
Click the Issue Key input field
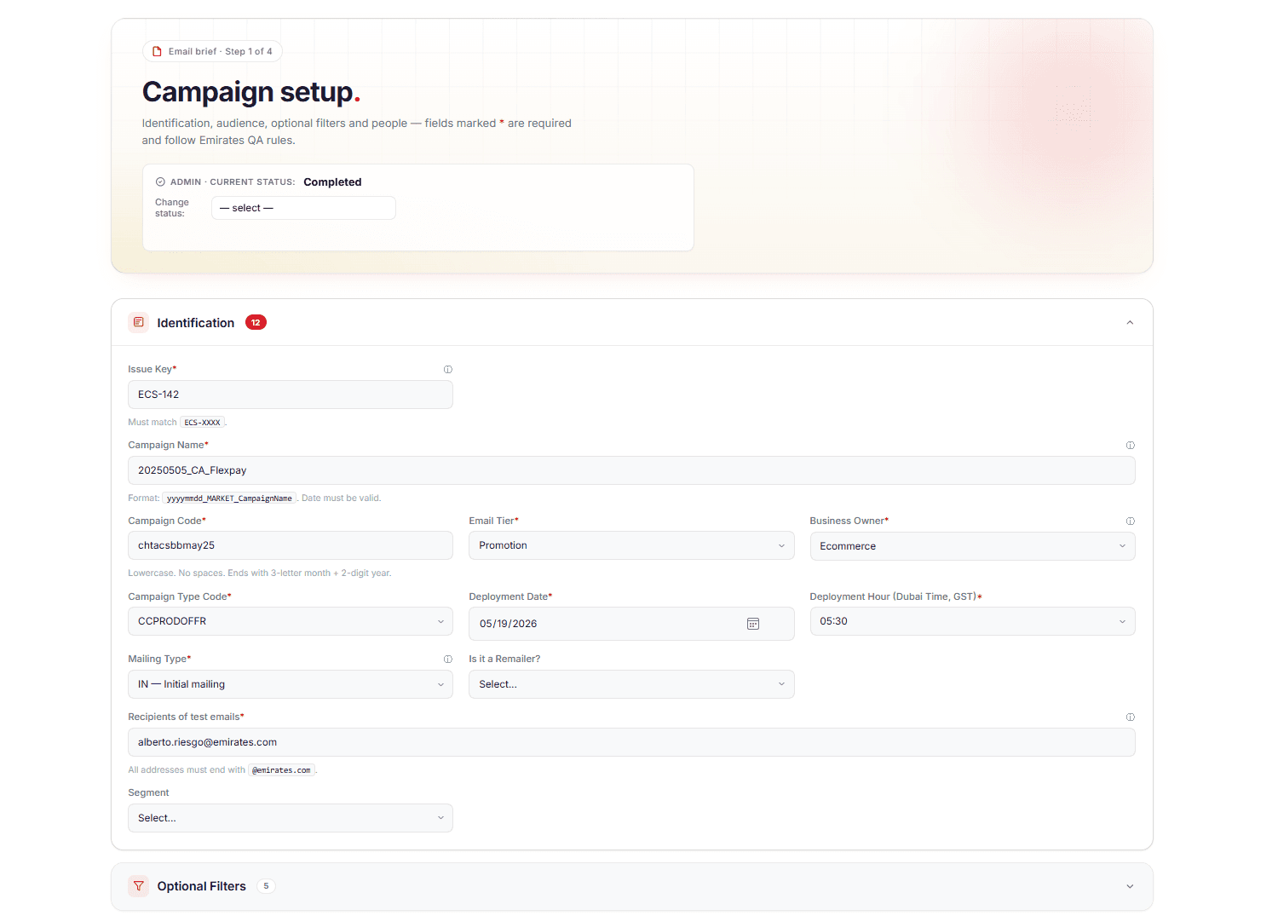pos(291,395)
